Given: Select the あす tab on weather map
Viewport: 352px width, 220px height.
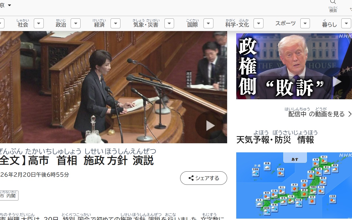Looking at the screenshot, I should tap(295, 158).
